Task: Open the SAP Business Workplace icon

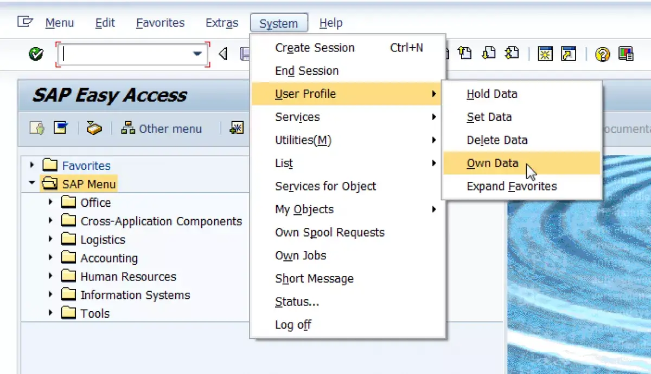Action: point(95,128)
